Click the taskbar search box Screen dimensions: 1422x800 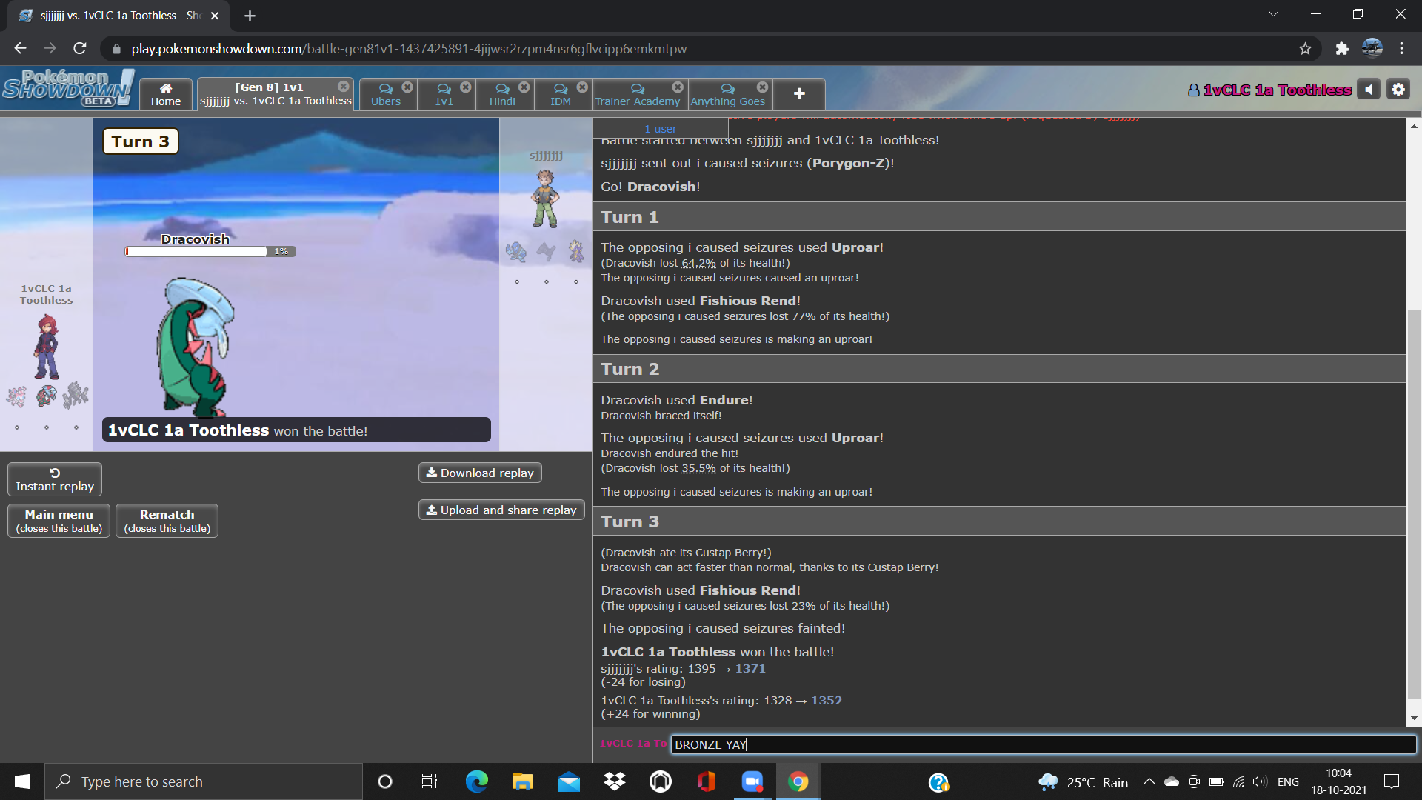[x=204, y=781]
